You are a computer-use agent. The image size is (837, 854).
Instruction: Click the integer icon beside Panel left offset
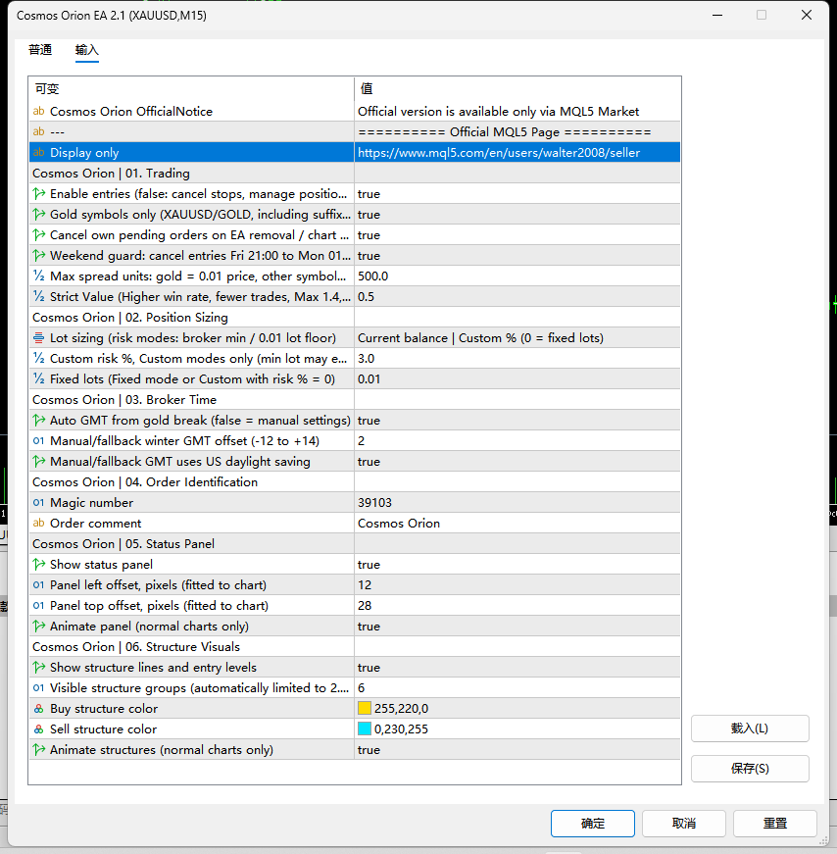coord(38,585)
